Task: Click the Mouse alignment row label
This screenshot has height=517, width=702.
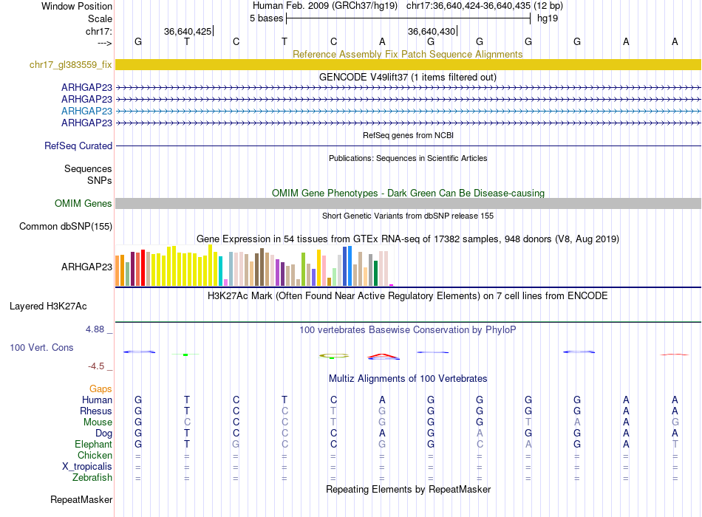Action: [x=98, y=422]
